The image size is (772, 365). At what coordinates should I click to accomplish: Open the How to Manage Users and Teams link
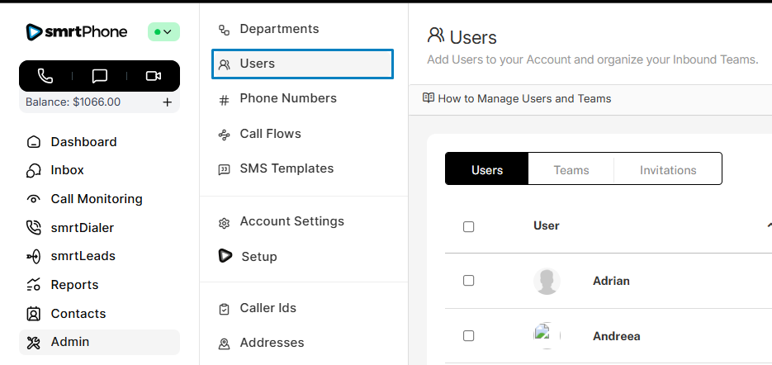tap(524, 98)
